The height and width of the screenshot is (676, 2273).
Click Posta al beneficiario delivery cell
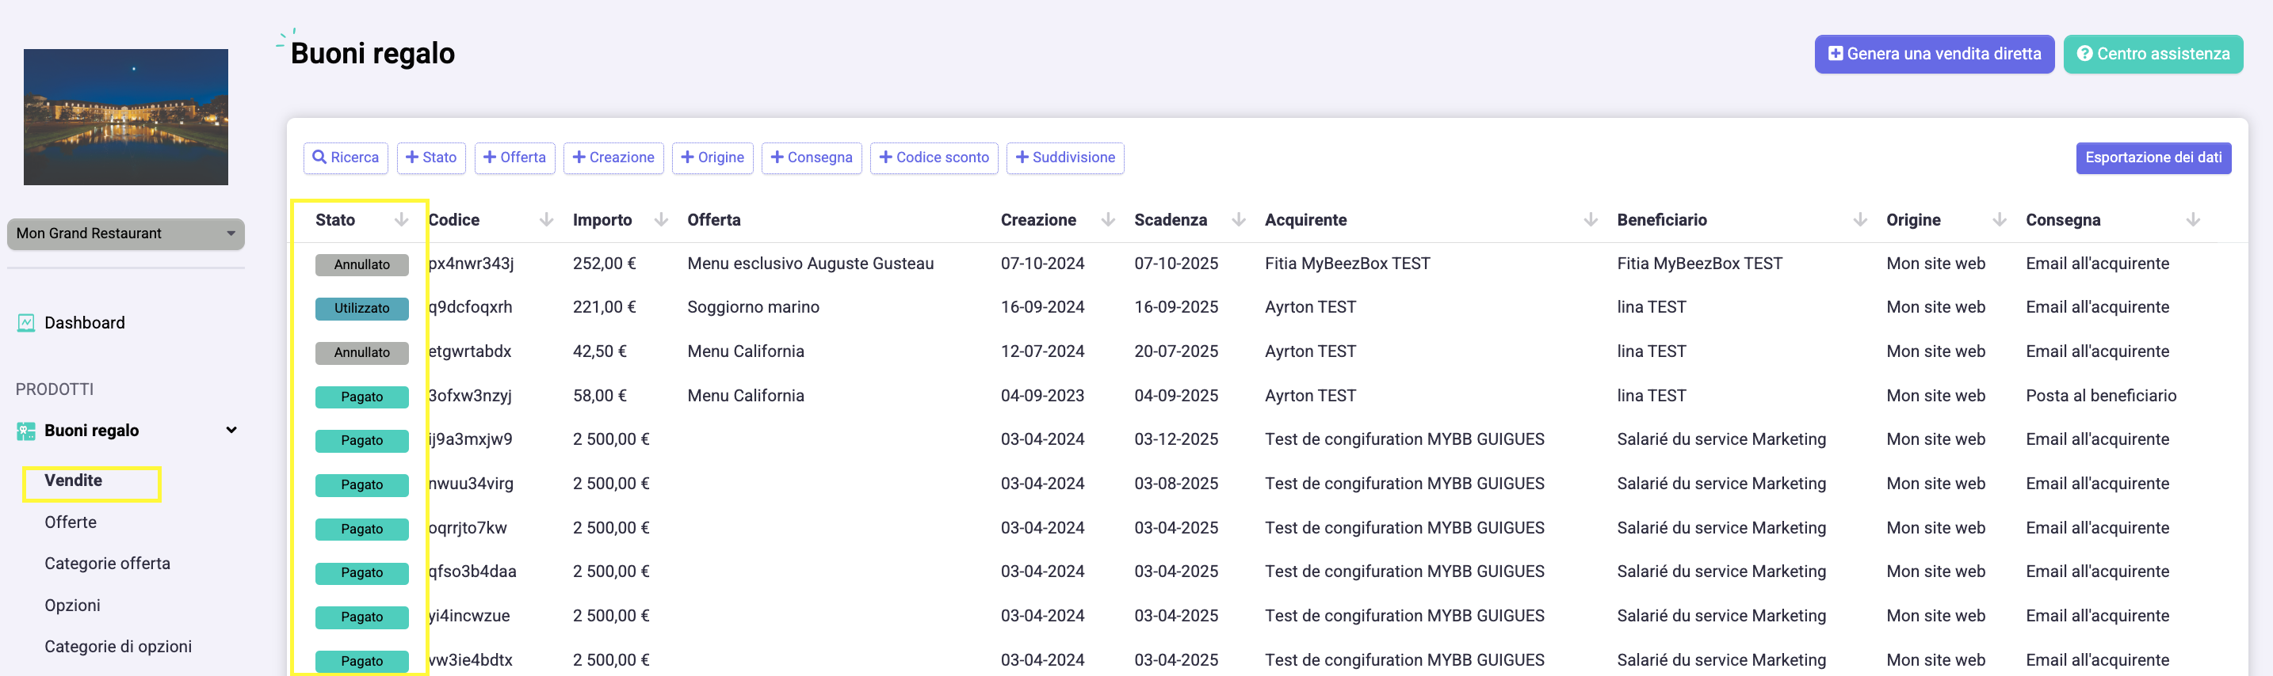click(x=2101, y=397)
